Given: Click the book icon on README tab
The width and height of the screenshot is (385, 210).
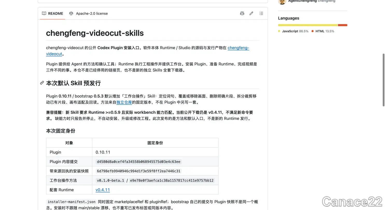Looking at the screenshot, I should pyautogui.click(x=44, y=13).
